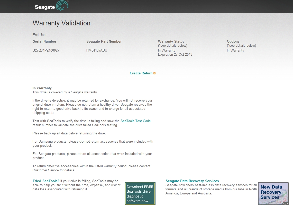
Task: Click 'This drive is covered by a Seagate warranty.'
Action: click(65, 92)
